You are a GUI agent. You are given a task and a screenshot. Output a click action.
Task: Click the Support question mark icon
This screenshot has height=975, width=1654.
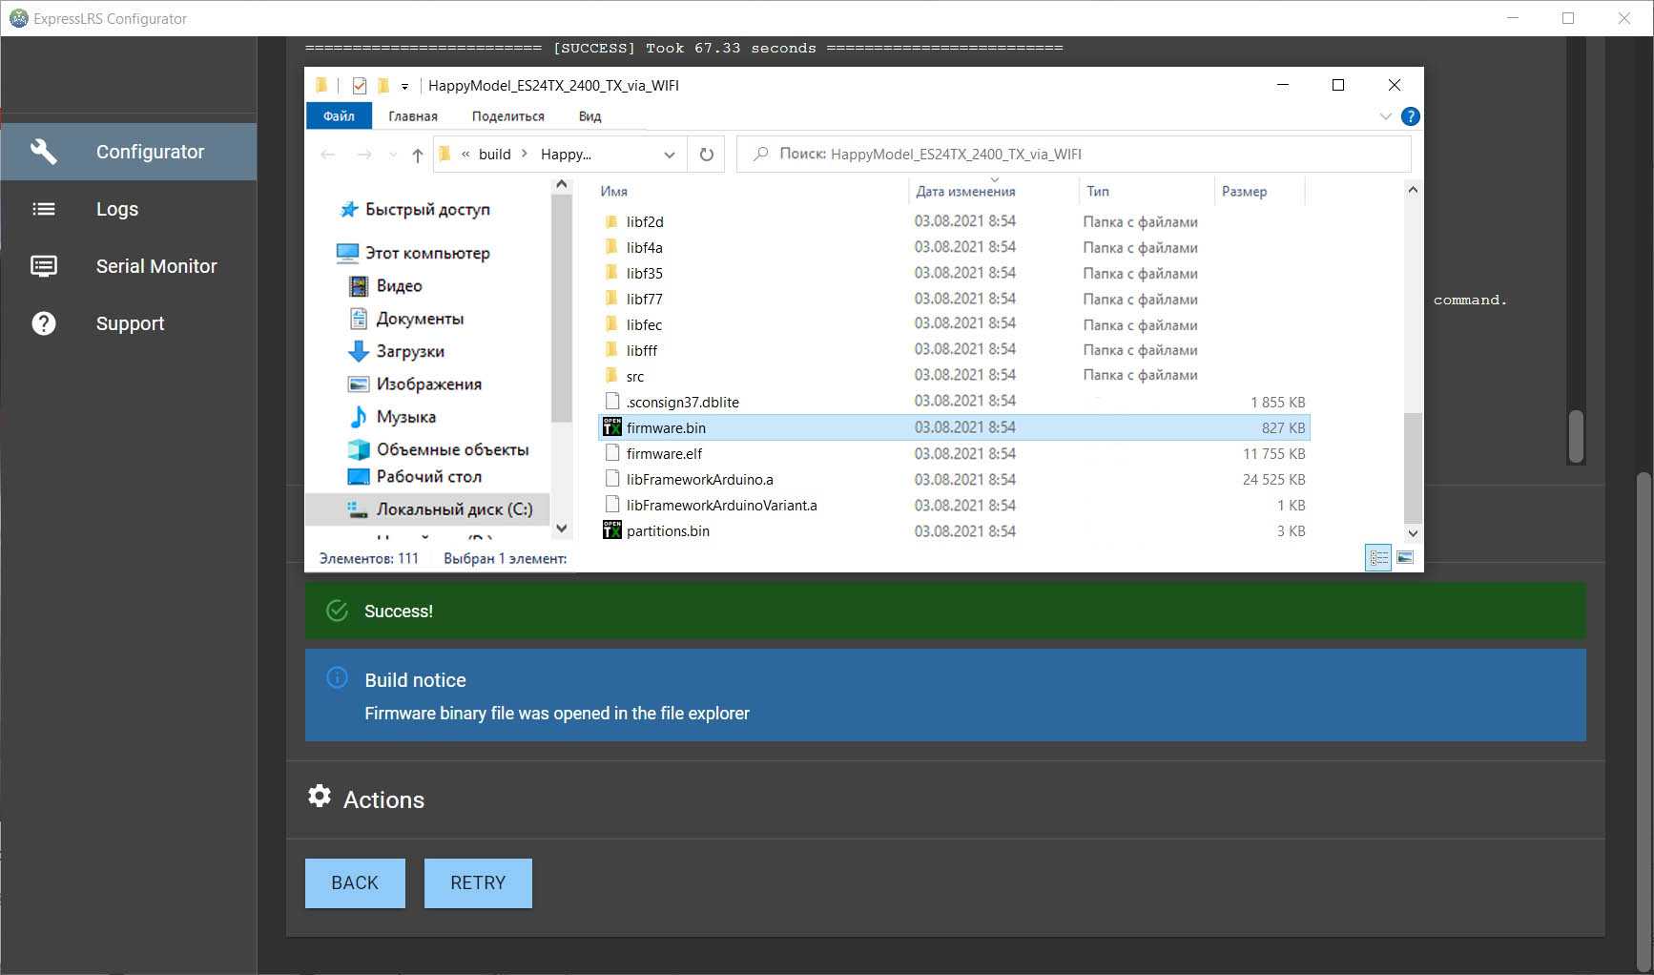pyautogui.click(x=44, y=323)
